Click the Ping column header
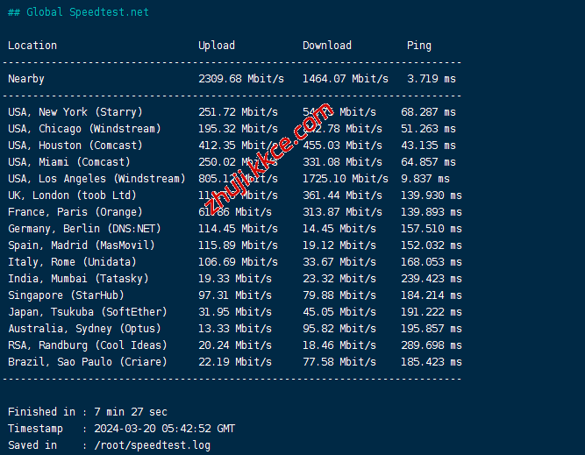 419,46
